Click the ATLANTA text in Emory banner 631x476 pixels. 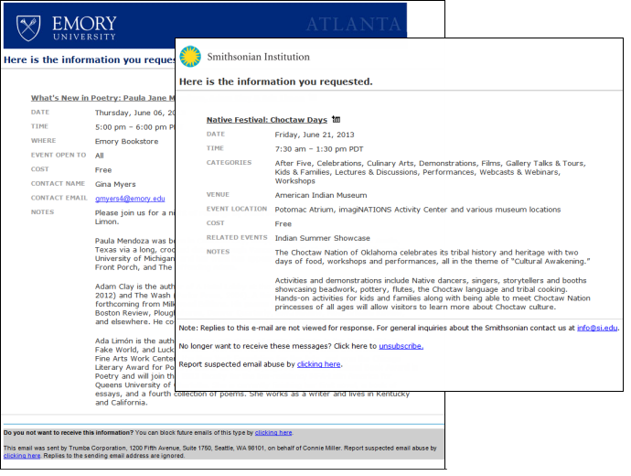pyautogui.click(x=353, y=24)
